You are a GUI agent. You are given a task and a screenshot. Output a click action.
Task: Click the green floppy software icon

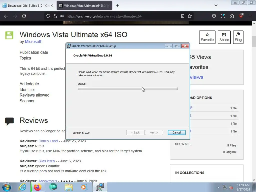(9, 35)
